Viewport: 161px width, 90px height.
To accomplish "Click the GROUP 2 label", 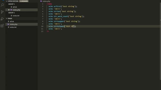I will point(11,13).
